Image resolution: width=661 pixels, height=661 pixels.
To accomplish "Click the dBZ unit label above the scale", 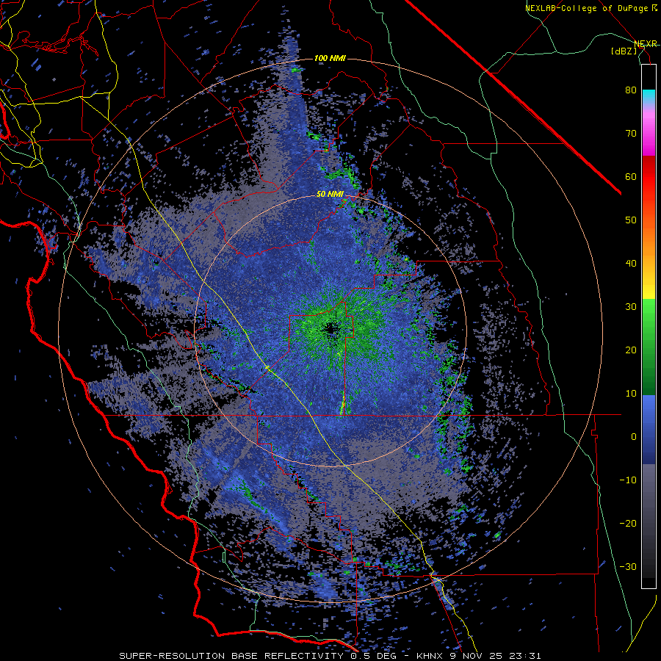I will tap(624, 51).
